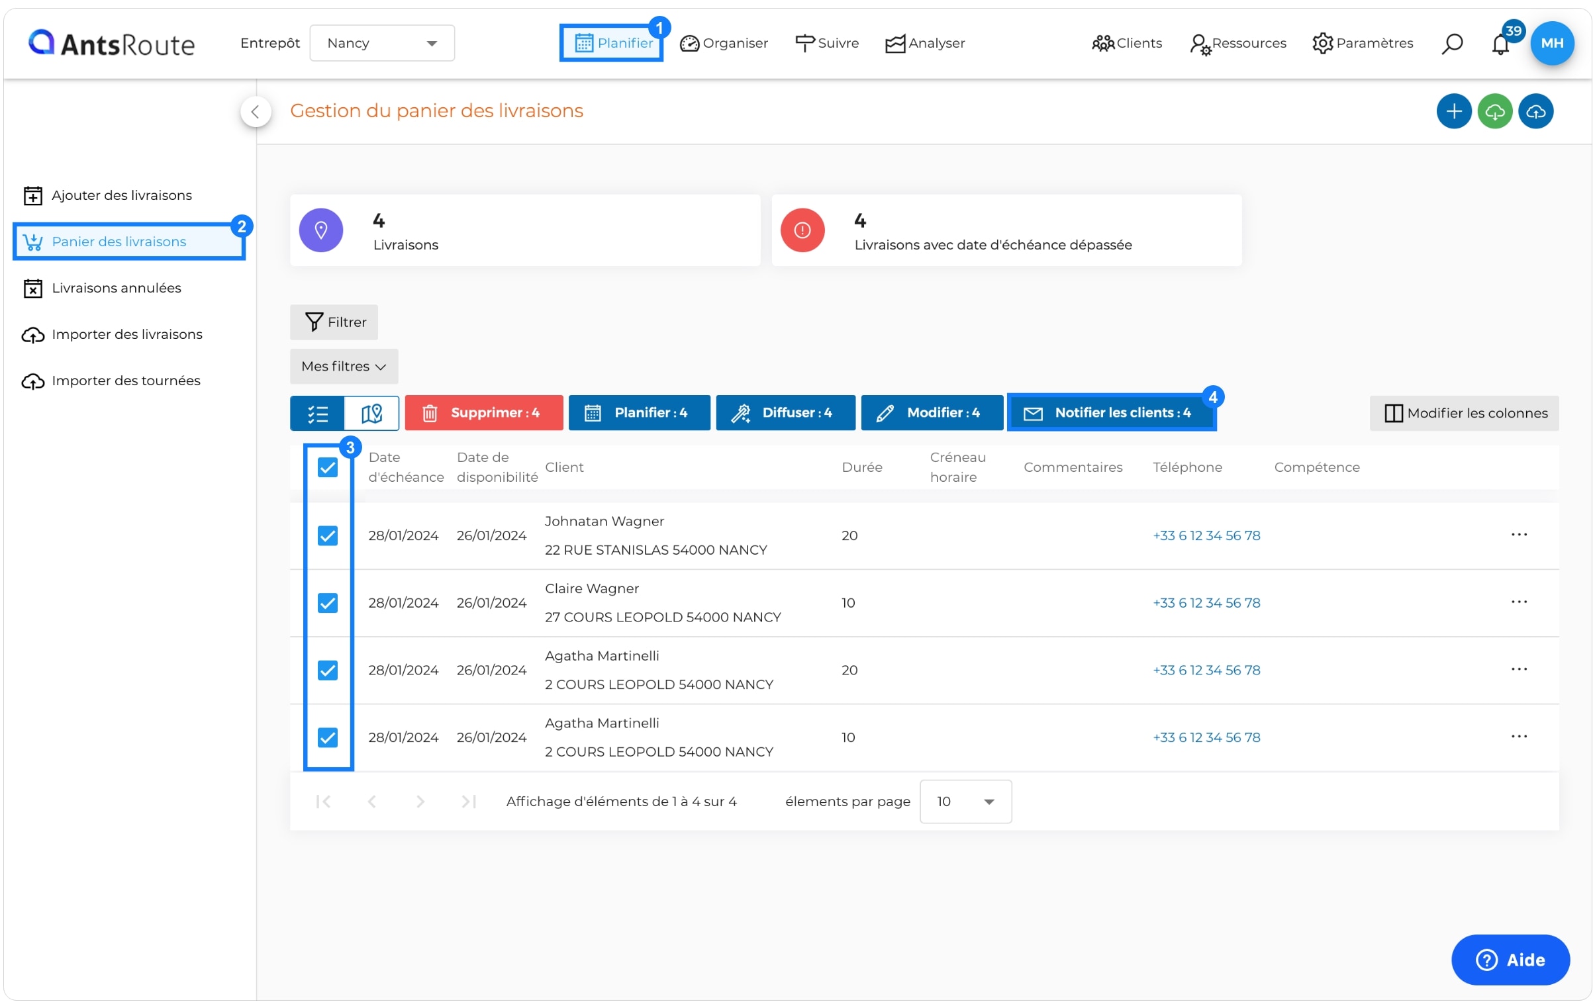Go to previous page of results
This screenshot has width=1595, height=1008.
point(372,802)
